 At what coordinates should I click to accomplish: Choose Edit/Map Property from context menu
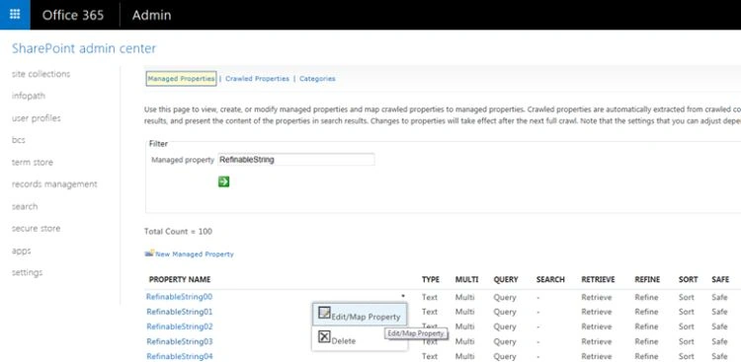click(360, 314)
